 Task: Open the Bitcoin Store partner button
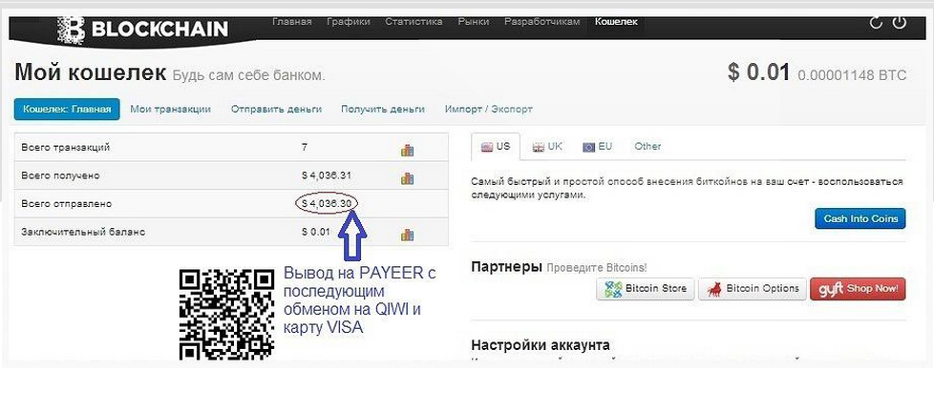pos(645,289)
